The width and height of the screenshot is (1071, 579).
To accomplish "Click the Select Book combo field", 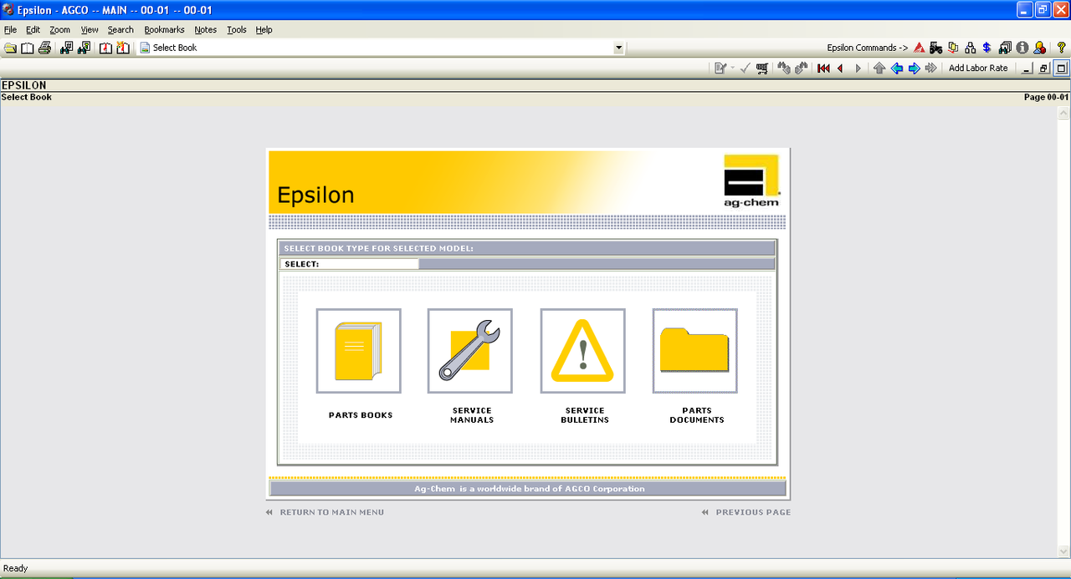I will pyautogui.click(x=382, y=48).
